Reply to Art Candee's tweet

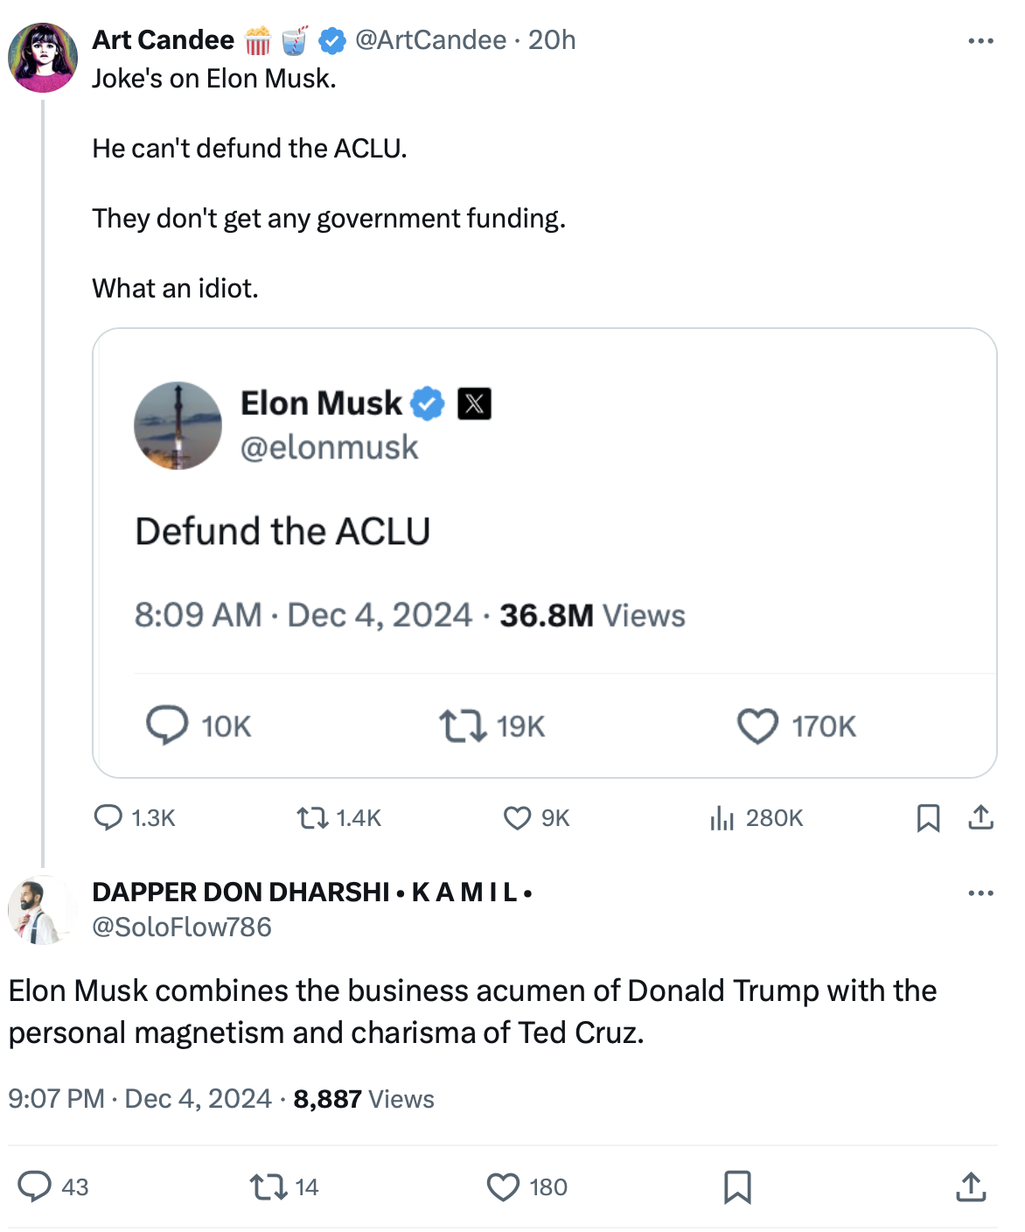[x=108, y=818]
